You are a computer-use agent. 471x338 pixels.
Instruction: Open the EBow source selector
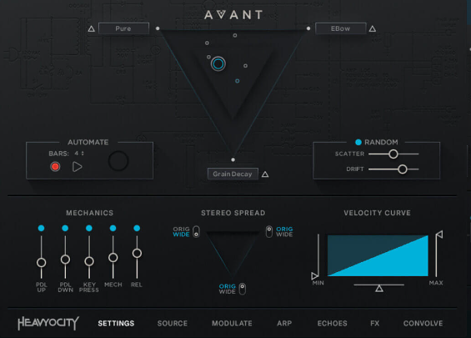341,28
